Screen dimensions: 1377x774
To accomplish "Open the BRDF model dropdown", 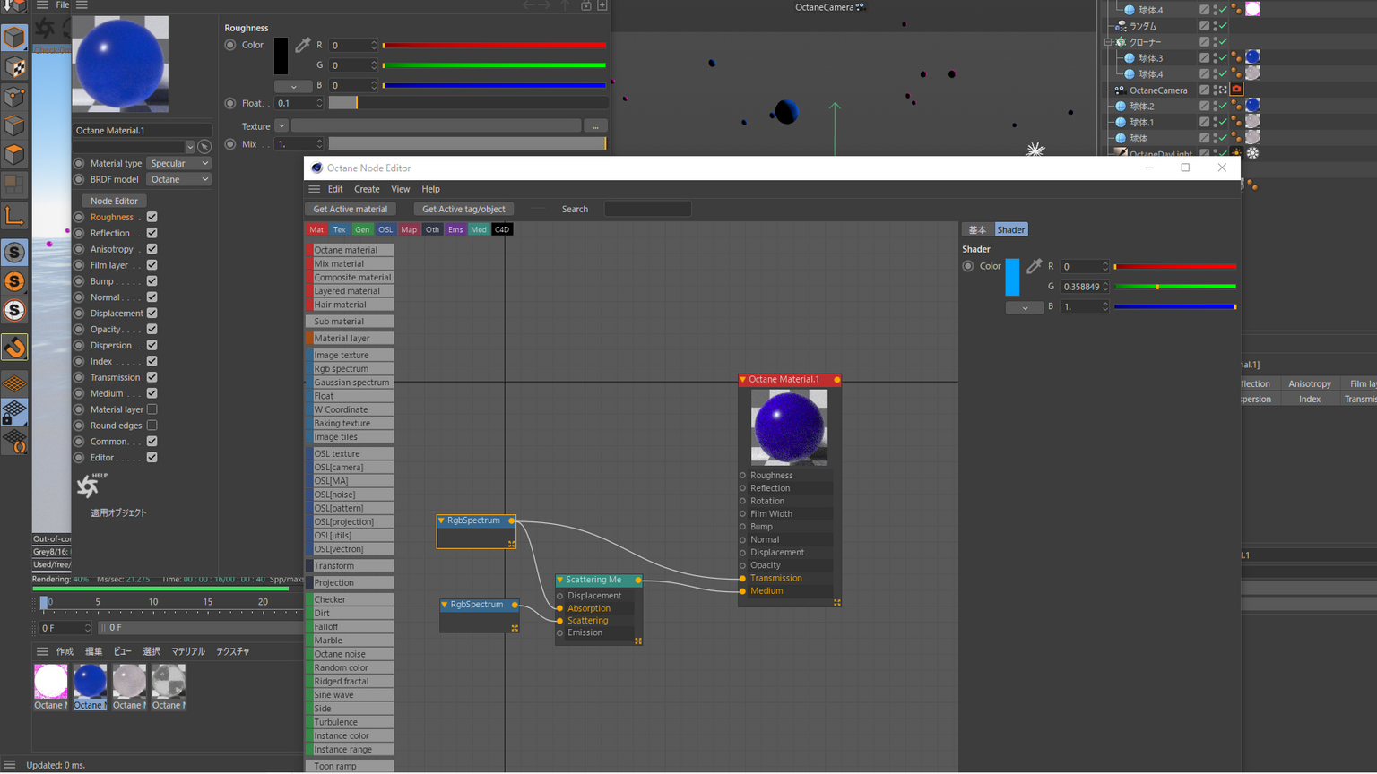I will [179, 179].
